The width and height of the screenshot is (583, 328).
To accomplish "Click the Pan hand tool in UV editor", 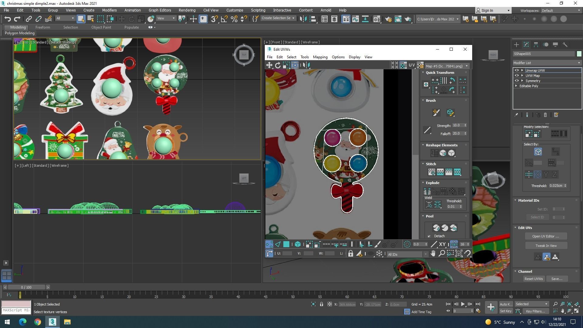I will (x=433, y=254).
